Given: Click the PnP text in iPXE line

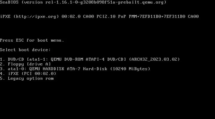Looking at the screenshot, I should click(122, 17).
